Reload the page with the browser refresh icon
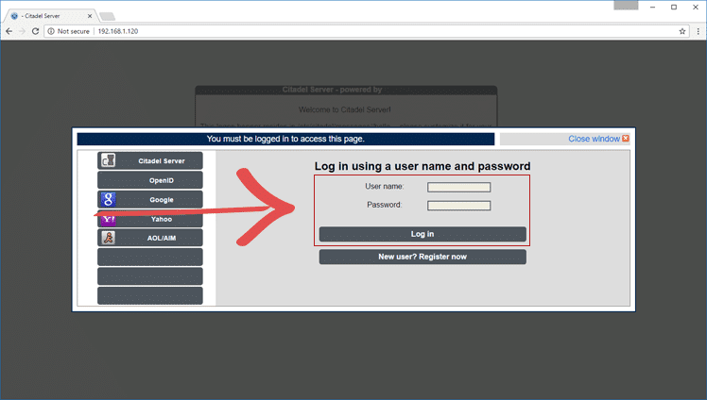This screenshot has height=400, width=707. pos(36,31)
